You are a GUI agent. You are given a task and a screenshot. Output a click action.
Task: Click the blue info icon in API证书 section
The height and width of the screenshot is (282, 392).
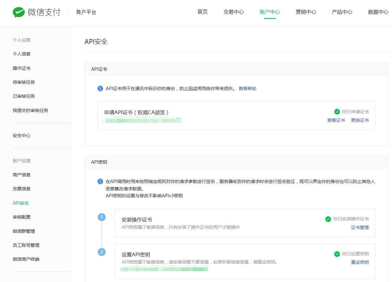(x=100, y=89)
